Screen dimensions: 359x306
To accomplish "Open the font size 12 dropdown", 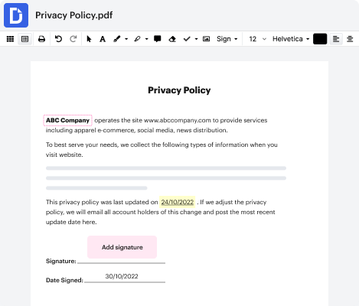I will (257, 39).
